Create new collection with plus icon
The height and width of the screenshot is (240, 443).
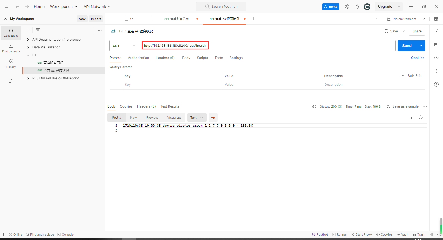(x=28, y=30)
